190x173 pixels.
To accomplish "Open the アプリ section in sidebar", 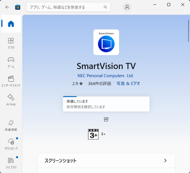I will (11, 43).
